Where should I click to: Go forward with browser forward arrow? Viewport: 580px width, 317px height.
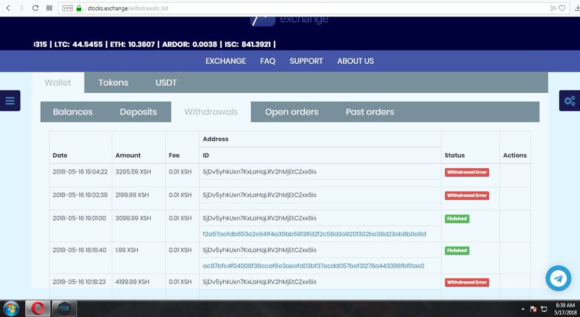[x=21, y=8]
